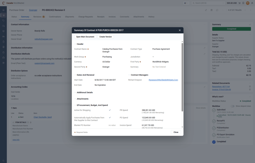Open the shopping cart icon in left sidebar
Screen dimensions: 255x163
3,15
